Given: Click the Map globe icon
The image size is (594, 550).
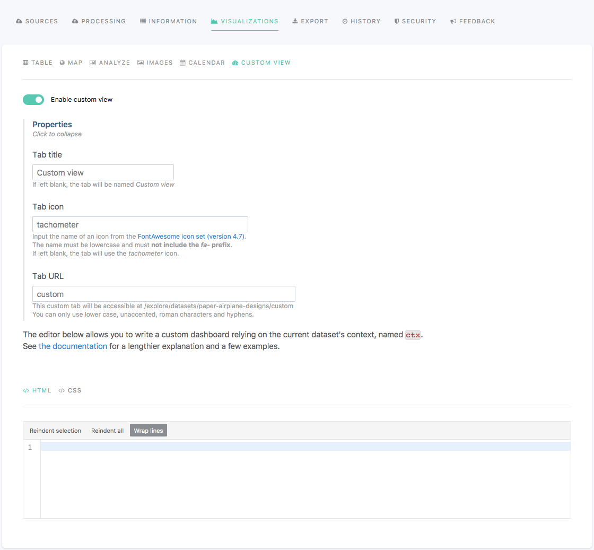Looking at the screenshot, I should (62, 63).
